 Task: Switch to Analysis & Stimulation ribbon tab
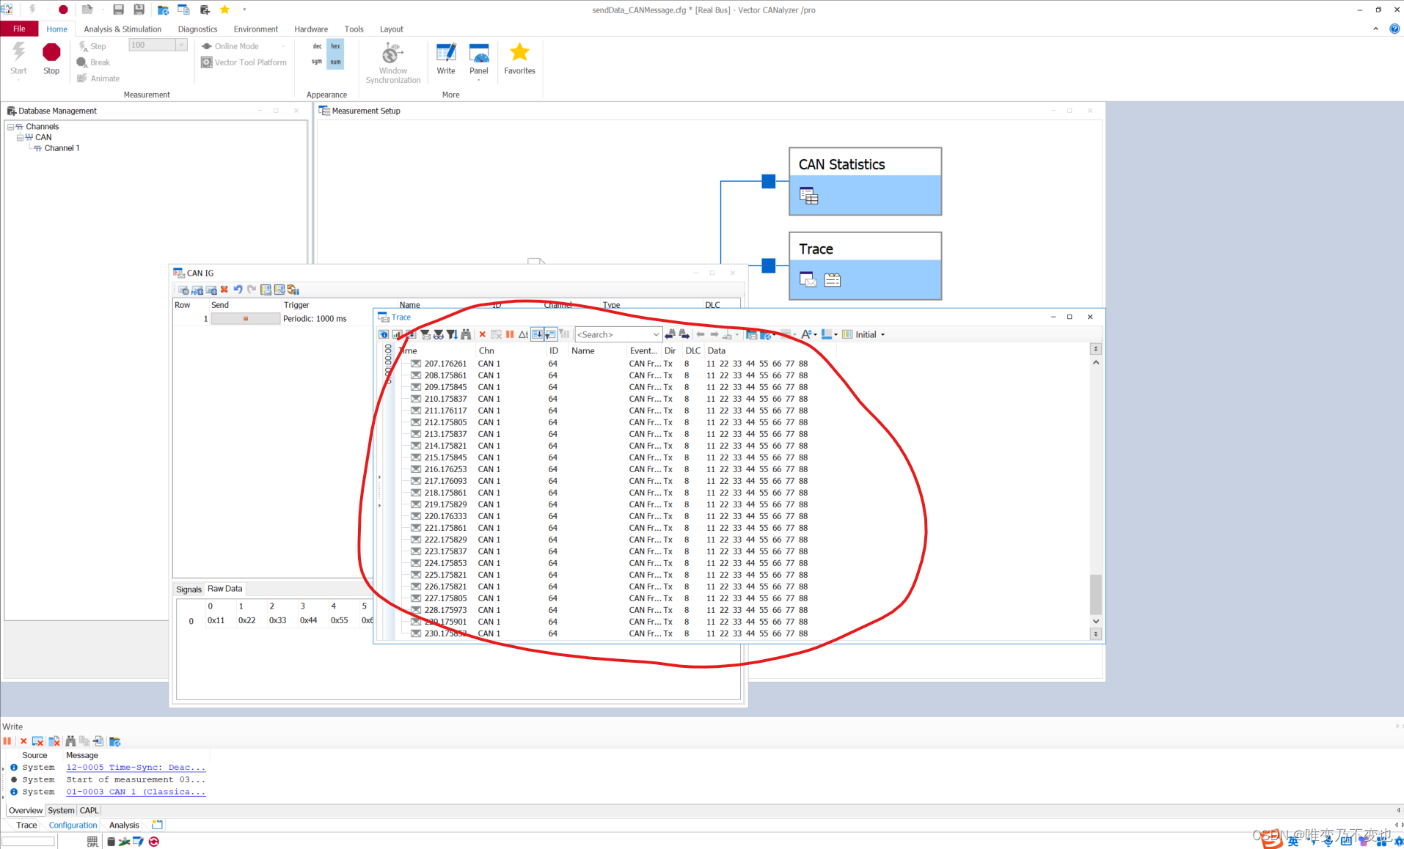[123, 29]
